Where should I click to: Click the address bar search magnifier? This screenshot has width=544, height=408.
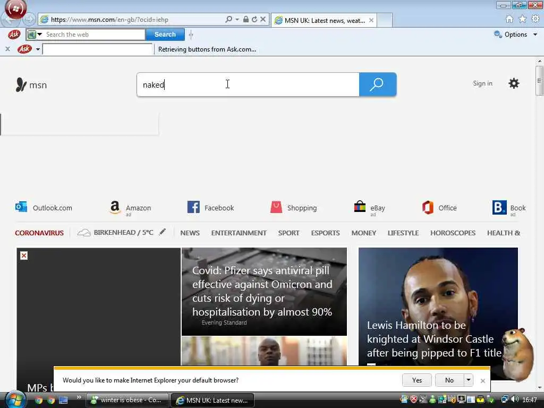pos(228,20)
